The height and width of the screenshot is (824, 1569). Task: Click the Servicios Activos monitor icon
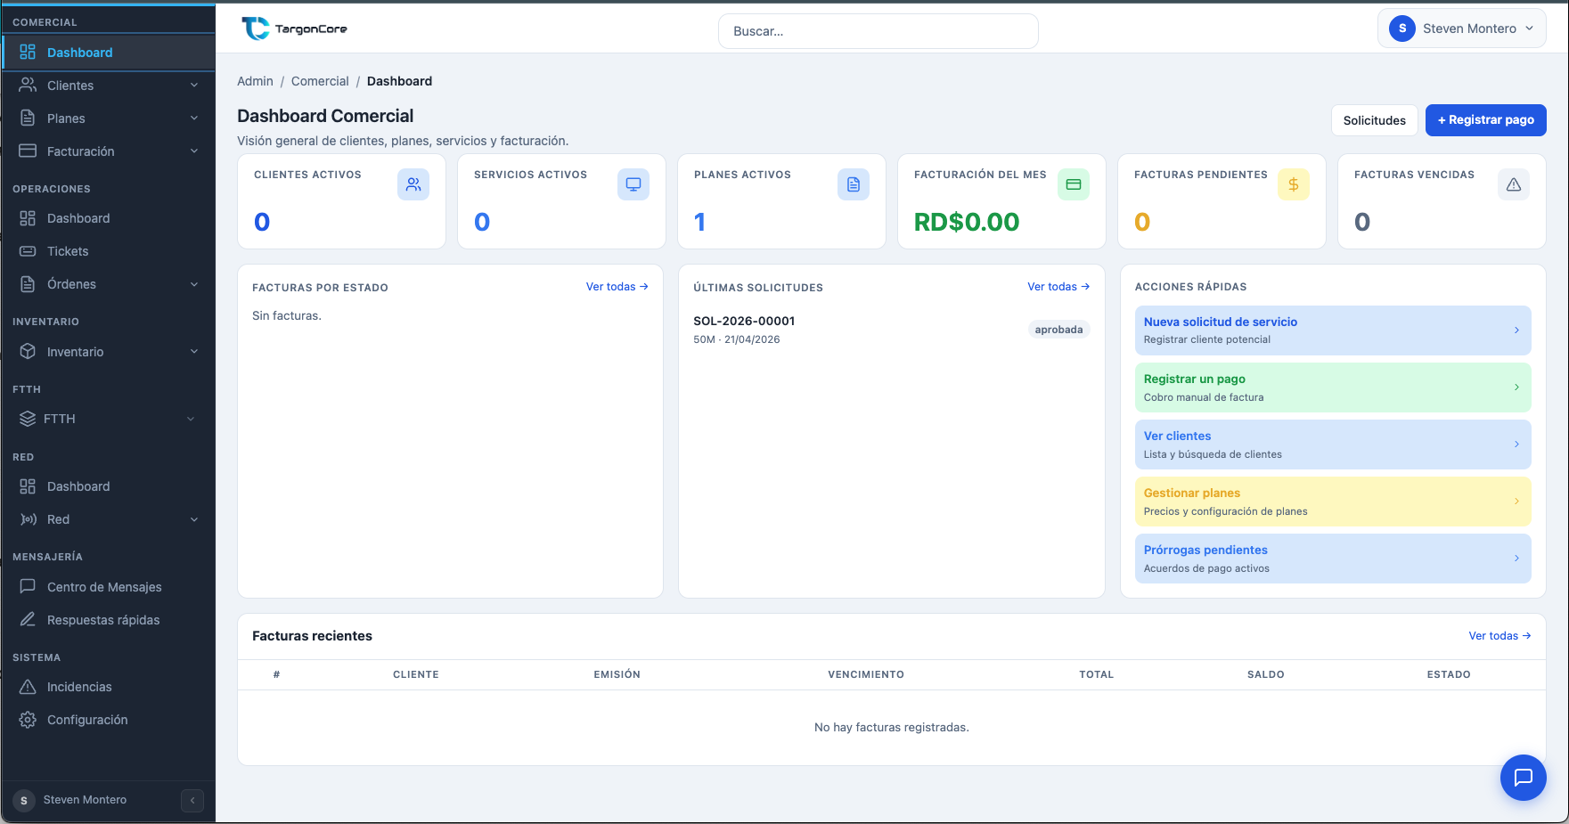(633, 184)
